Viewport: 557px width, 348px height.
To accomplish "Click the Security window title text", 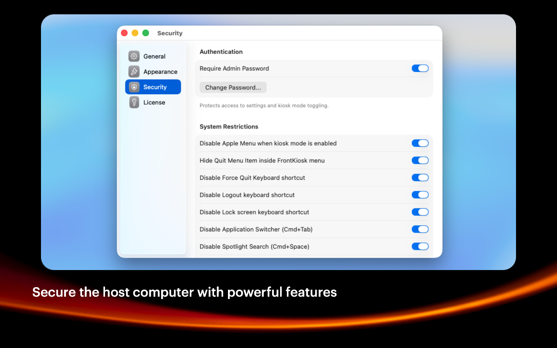I will click(x=170, y=33).
